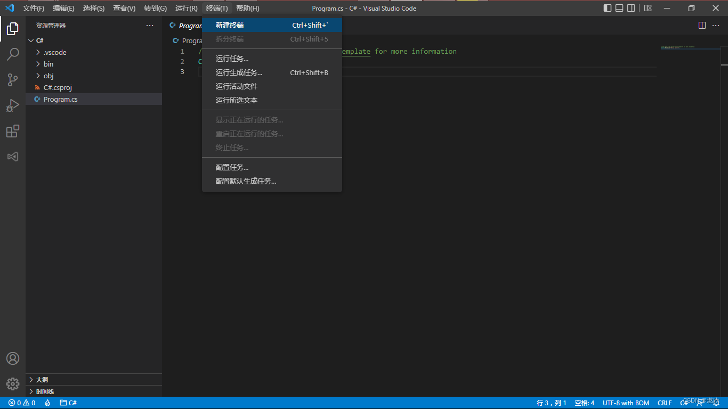The image size is (728, 409).
Task: Click the VS Code logo in title bar
Action: [x=9, y=8]
